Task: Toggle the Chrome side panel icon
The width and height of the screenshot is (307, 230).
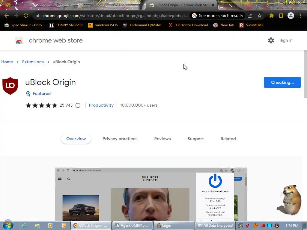Action: point(281,16)
